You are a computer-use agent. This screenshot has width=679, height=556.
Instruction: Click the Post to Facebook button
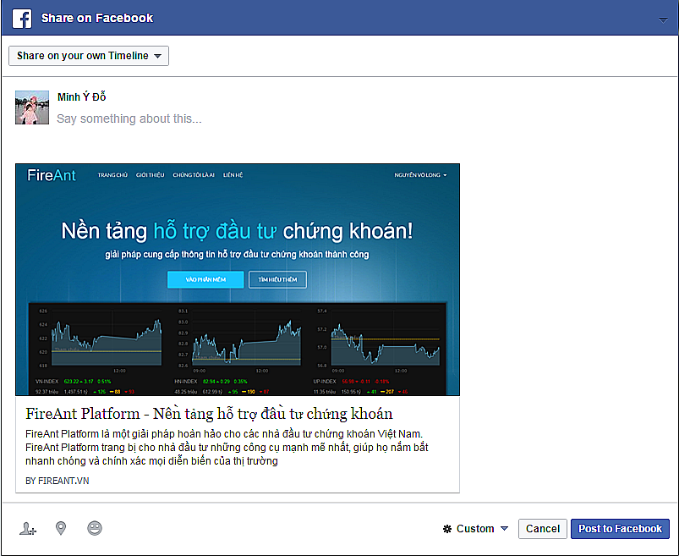[x=620, y=529]
